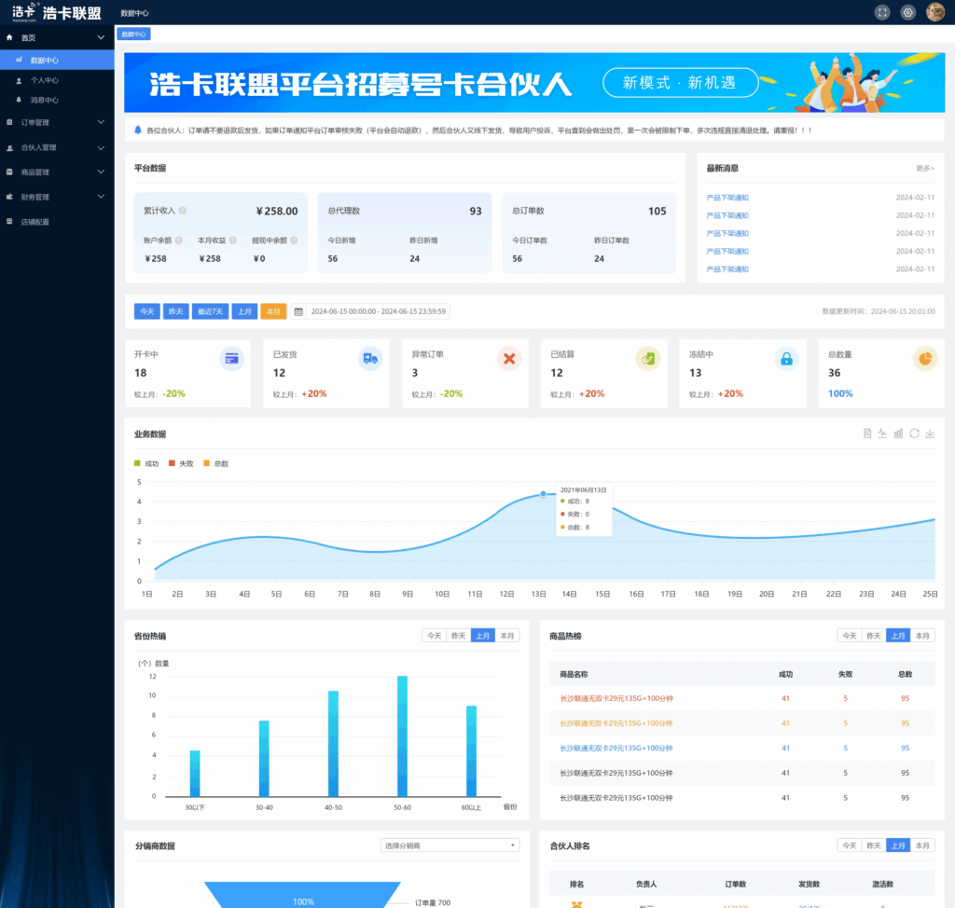Select 今天 in 商品热榜 filter

850,636
